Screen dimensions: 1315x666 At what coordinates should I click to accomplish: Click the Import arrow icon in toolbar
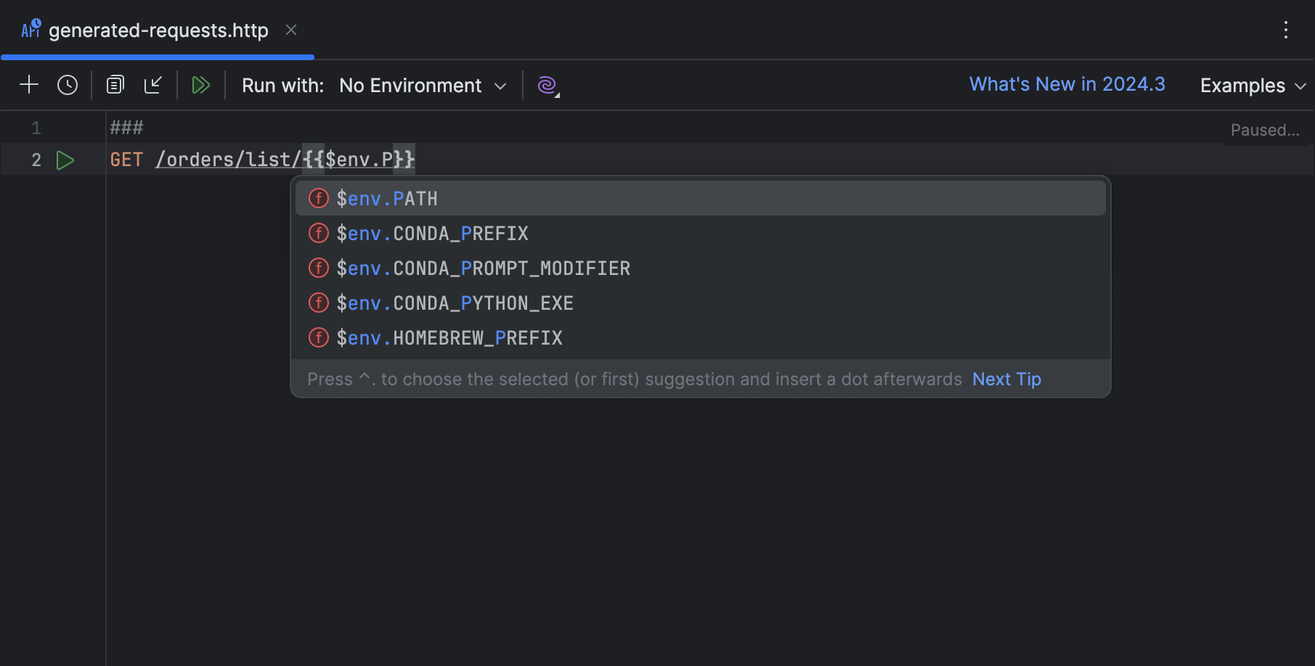click(153, 85)
